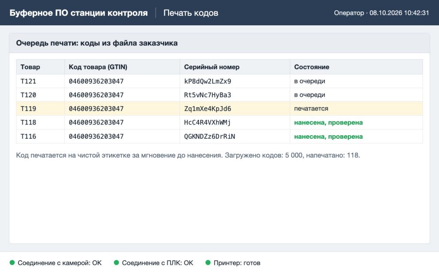Screen dimensions: 439x274
Task: Click the green camera connection status dot
Action: pyautogui.click(x=12, y=262)
